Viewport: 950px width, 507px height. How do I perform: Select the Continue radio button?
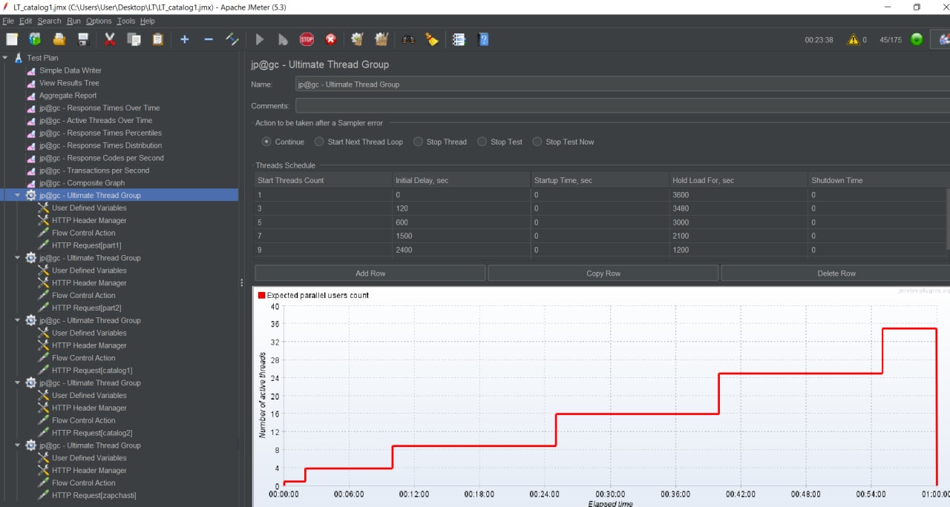tap(266, 142)
